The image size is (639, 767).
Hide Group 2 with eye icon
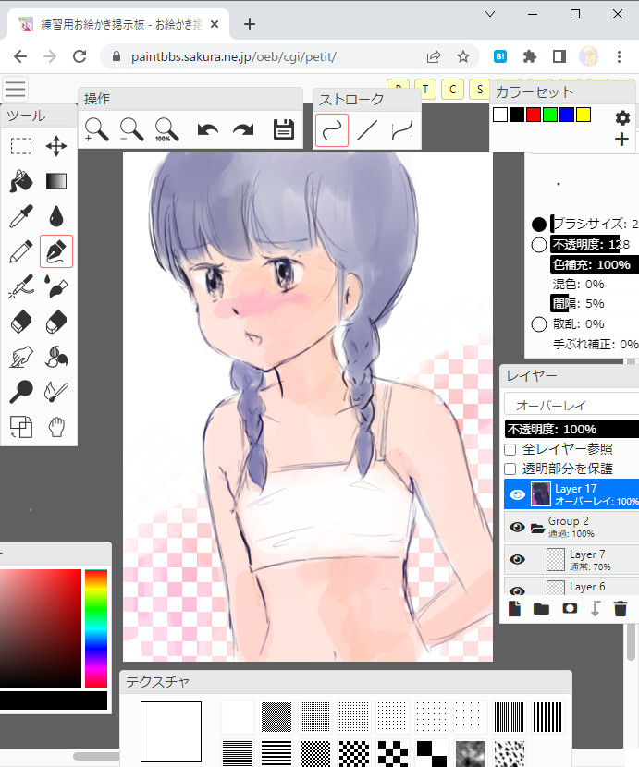pos(517,528)
